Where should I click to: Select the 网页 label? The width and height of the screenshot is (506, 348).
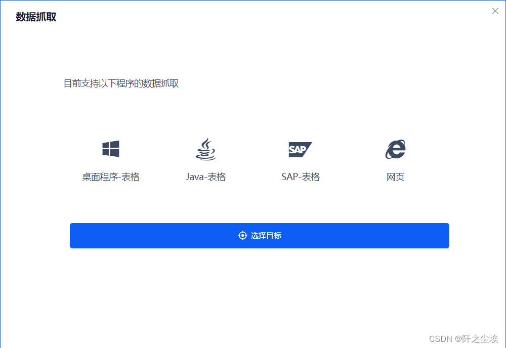(395, 177)
